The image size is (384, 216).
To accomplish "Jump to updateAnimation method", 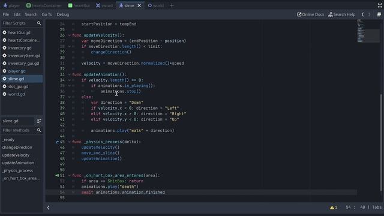I will click(x=18, y=163).
